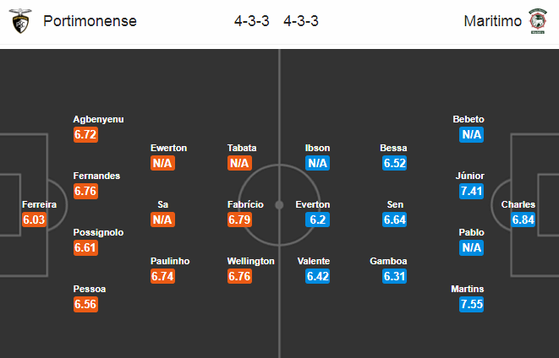Image resolution: width=559 pixels, height=358 pixels.
Task: Click Gamboa's 6.31 rating badge
Action: (394, 276)
